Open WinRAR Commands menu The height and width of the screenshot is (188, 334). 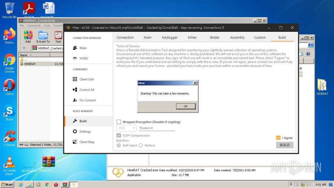click(x=34, y=25)
